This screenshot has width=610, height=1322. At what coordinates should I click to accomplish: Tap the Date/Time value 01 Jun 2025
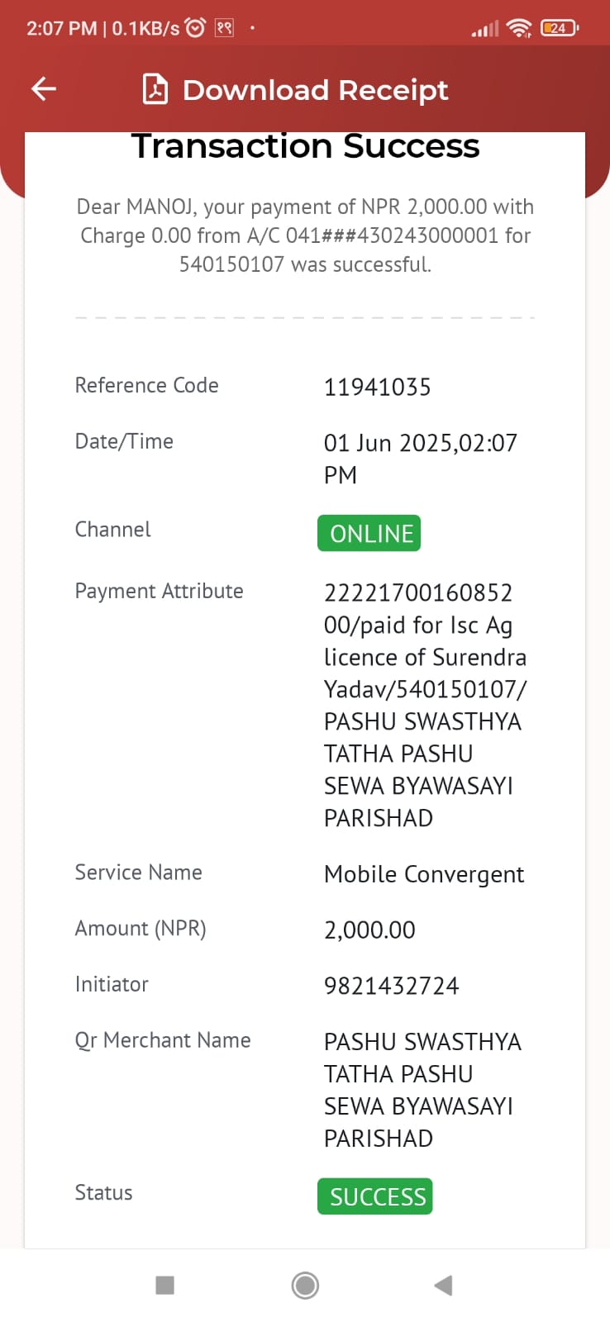(421, 459)
